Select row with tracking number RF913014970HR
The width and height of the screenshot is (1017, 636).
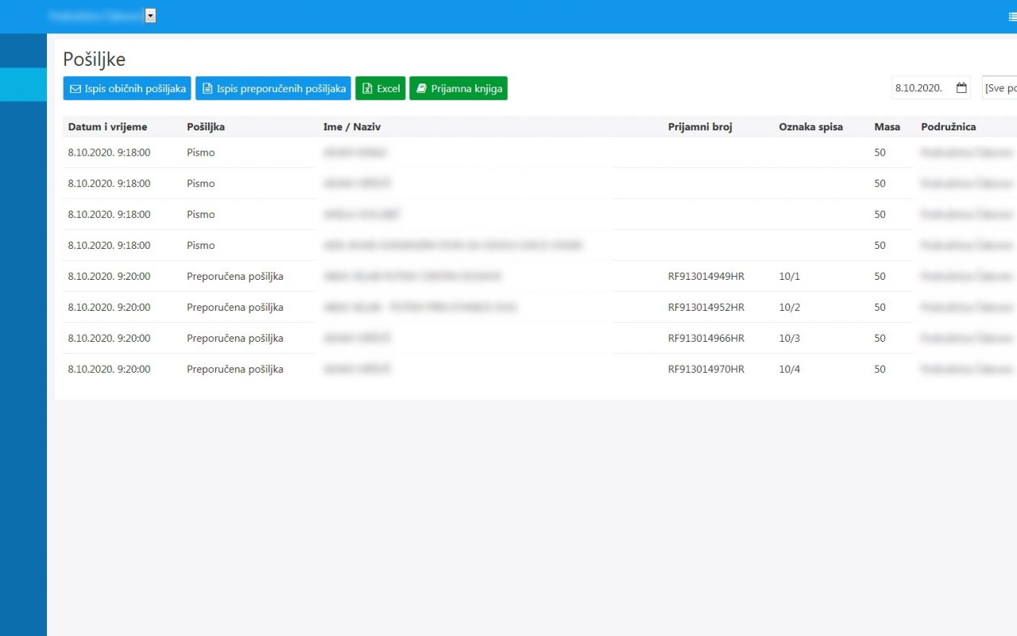click(x=706, y=370)
